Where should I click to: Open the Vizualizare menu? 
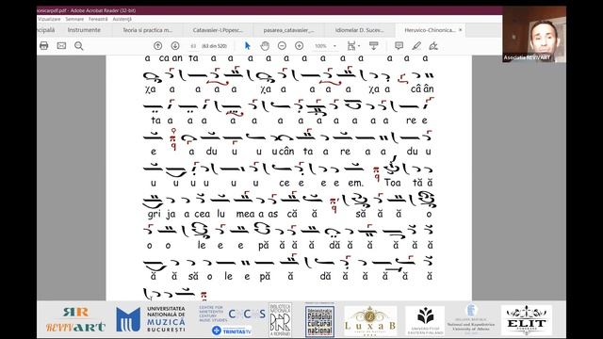tap(49, 19)
